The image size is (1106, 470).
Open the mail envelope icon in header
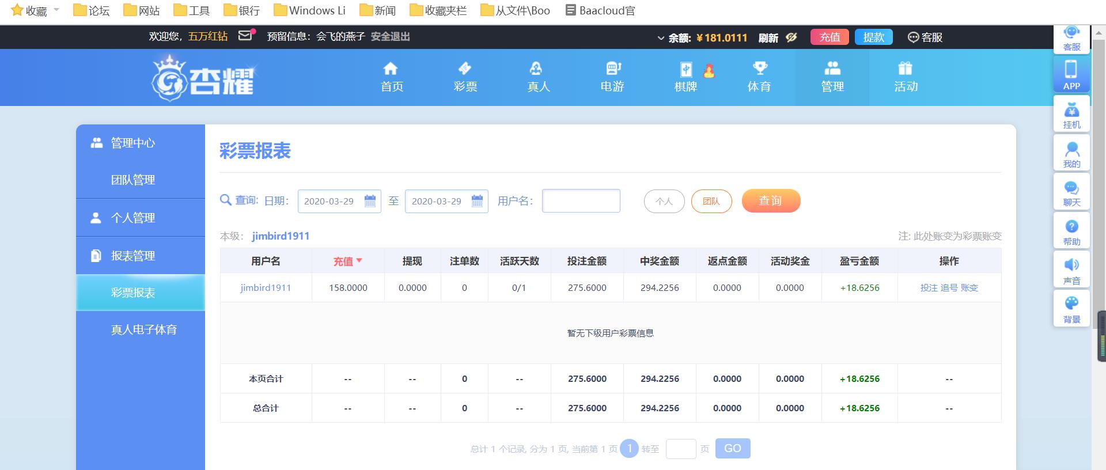pyautogui.click(x=245, y=36)
